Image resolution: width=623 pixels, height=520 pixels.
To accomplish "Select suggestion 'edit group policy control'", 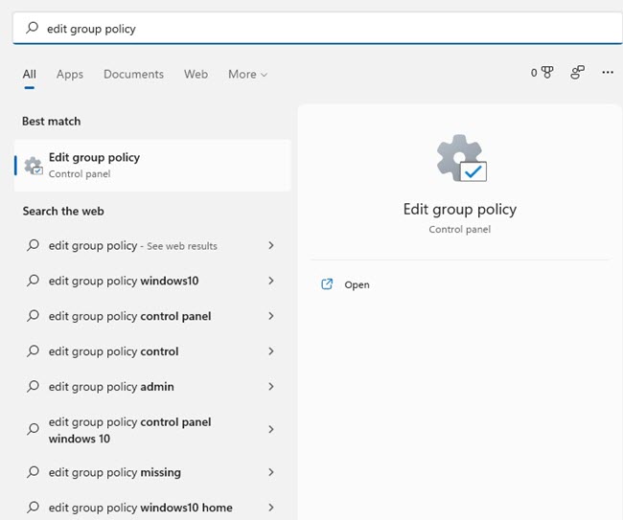I will point(152,351).
